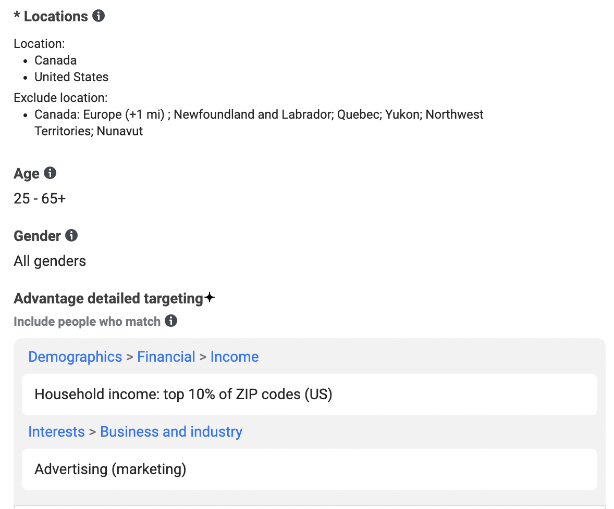Open Business and industry link
614x509 pixels.
[171, 432]
